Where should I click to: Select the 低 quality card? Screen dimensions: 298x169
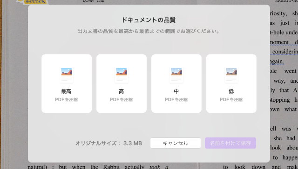[x=231, y=84]
